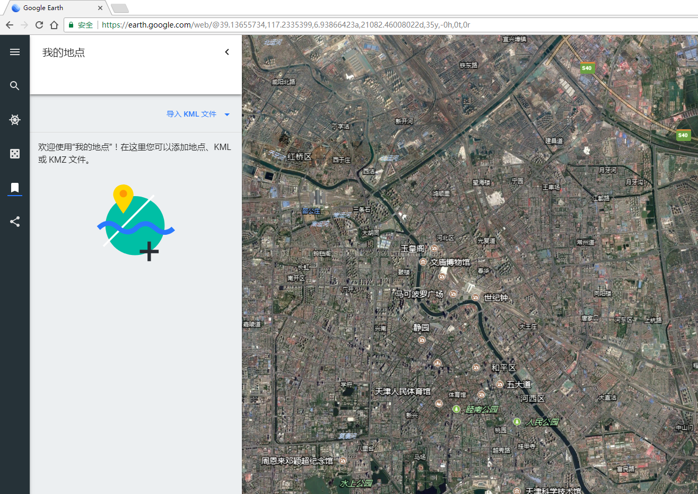
Task: Click the 导入 KML 文件 link
Action: 191,114
